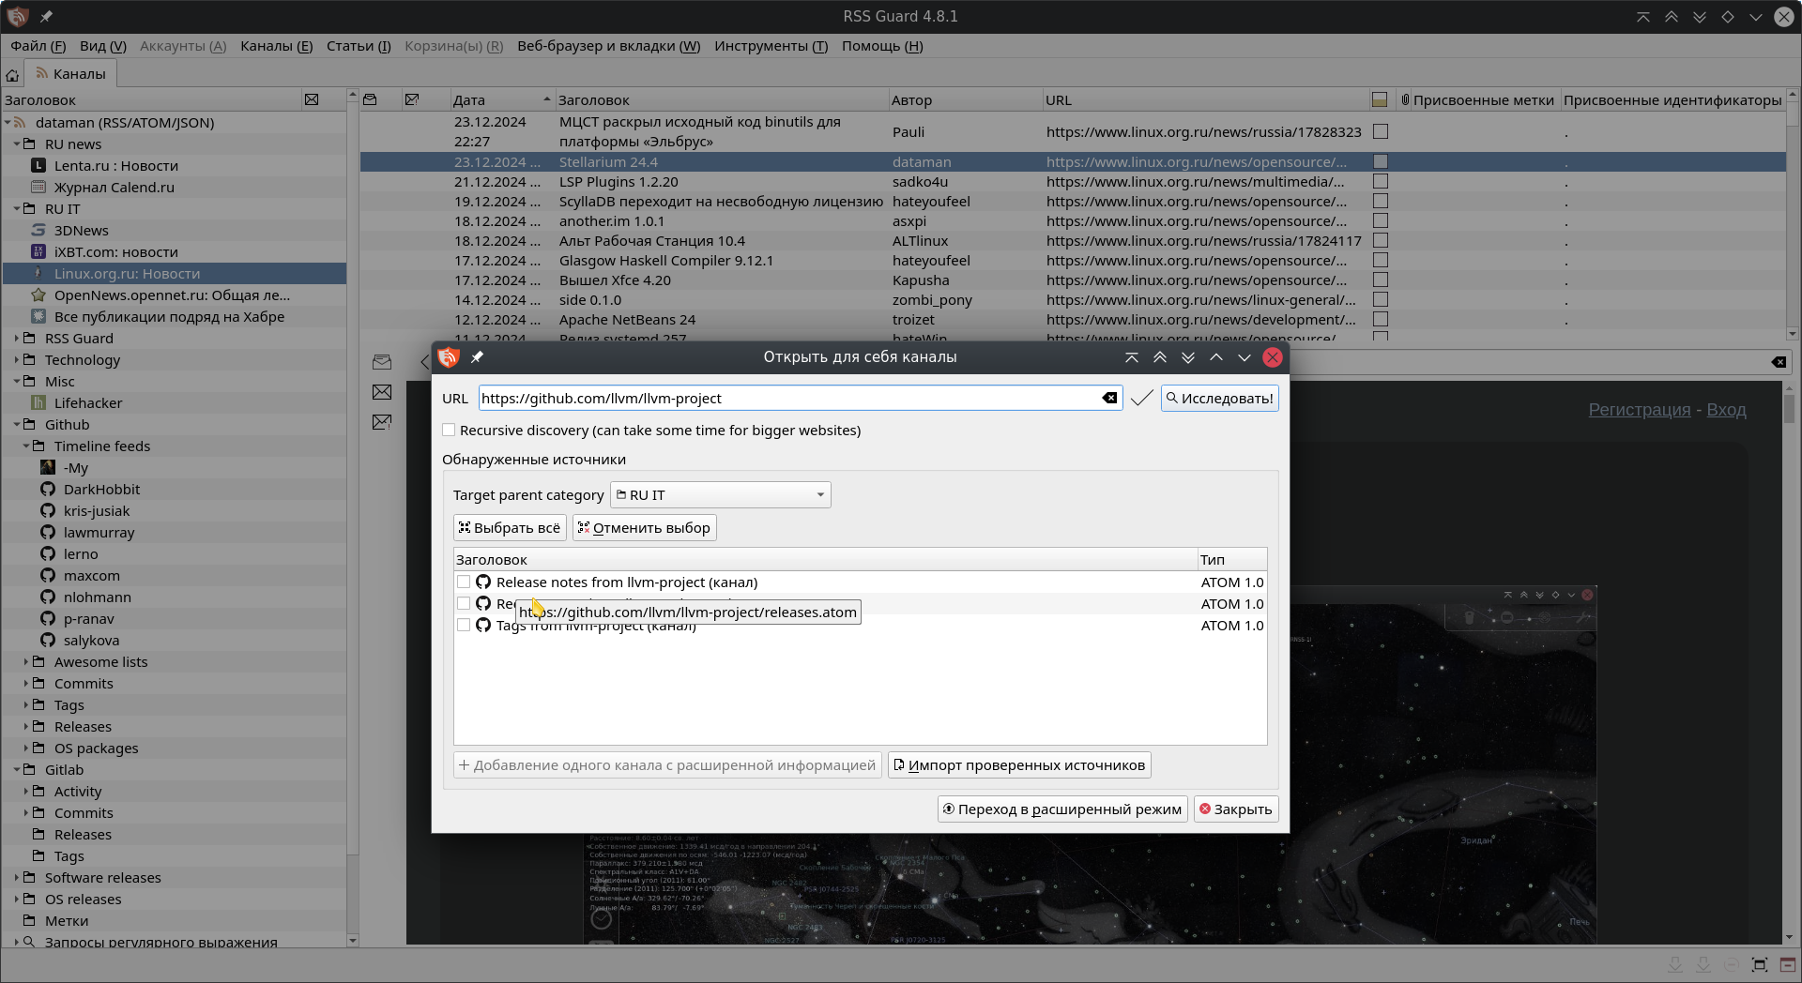Check Tags from llvm-project feed
This screenshot has width=1802, height=983.
pyautogui.click(x=464, y=626)
